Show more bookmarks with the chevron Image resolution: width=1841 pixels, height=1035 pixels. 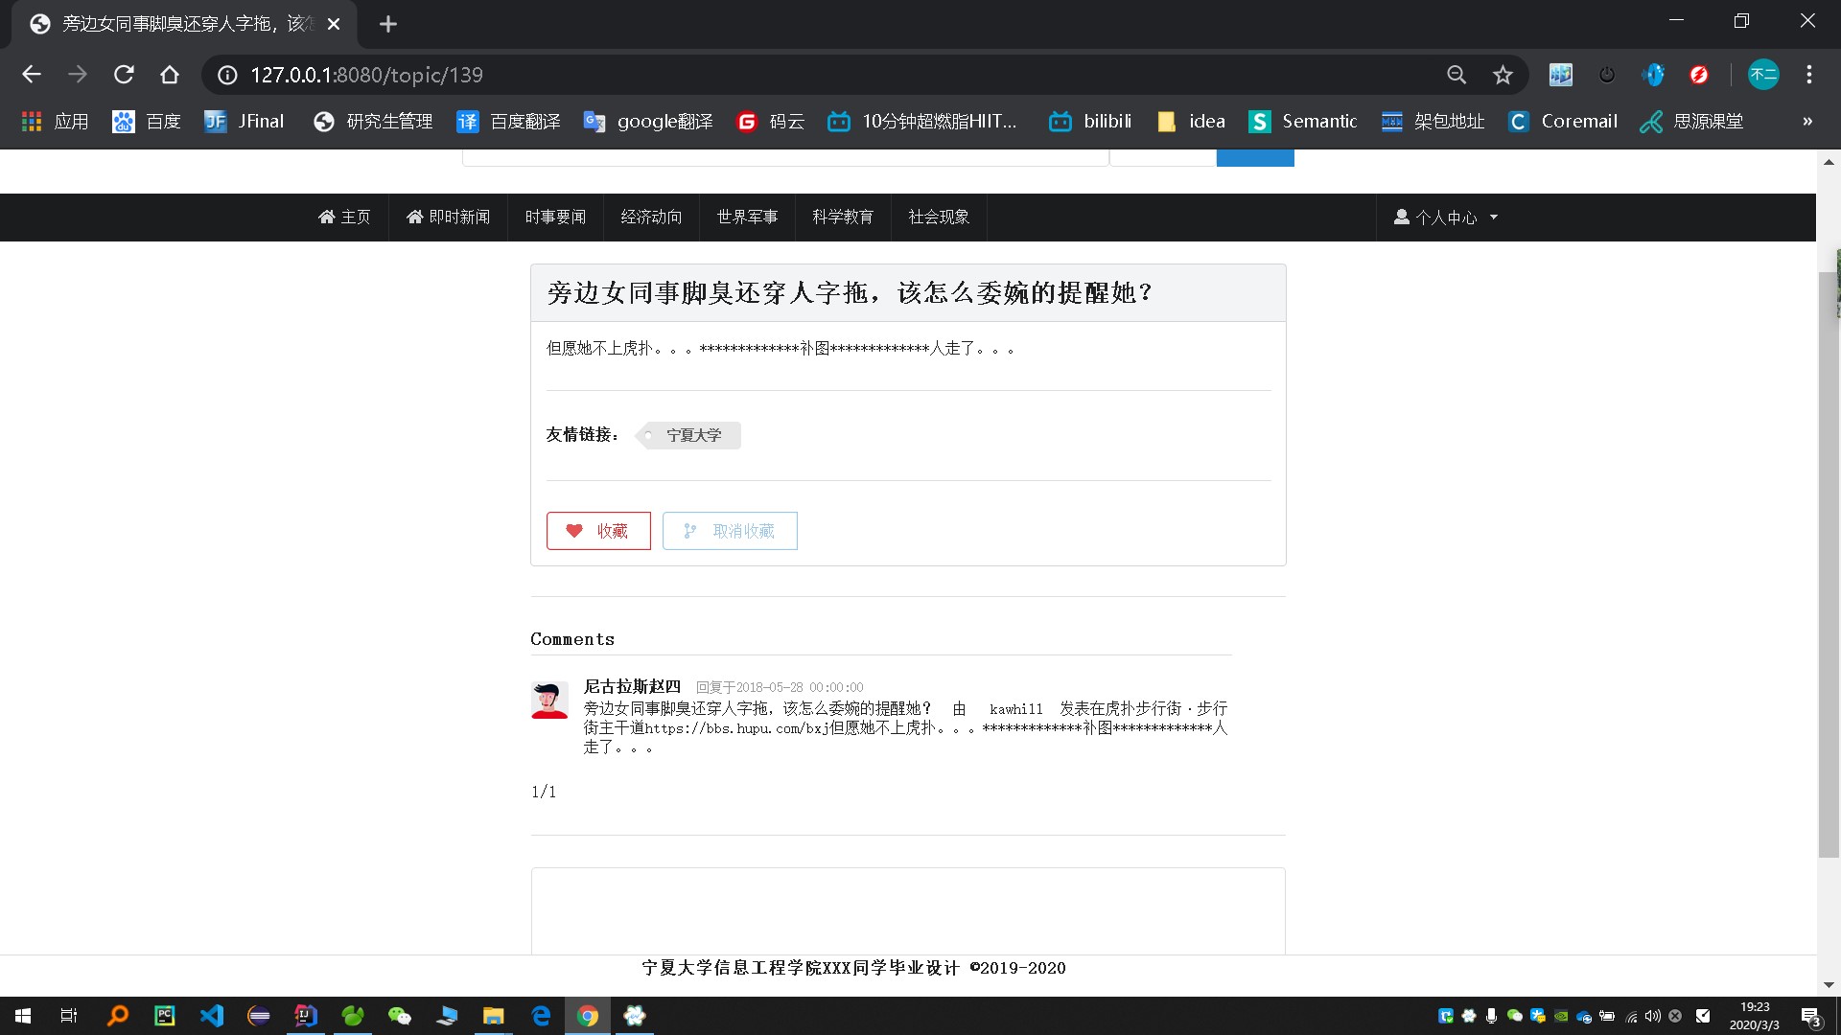click(x=1807, y=122)
